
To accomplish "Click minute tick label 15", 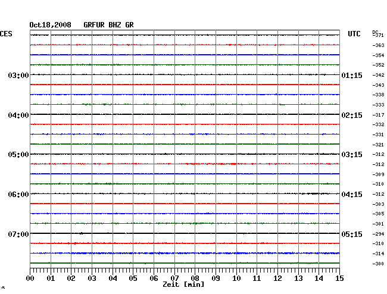I will click(x=339, y=279).
